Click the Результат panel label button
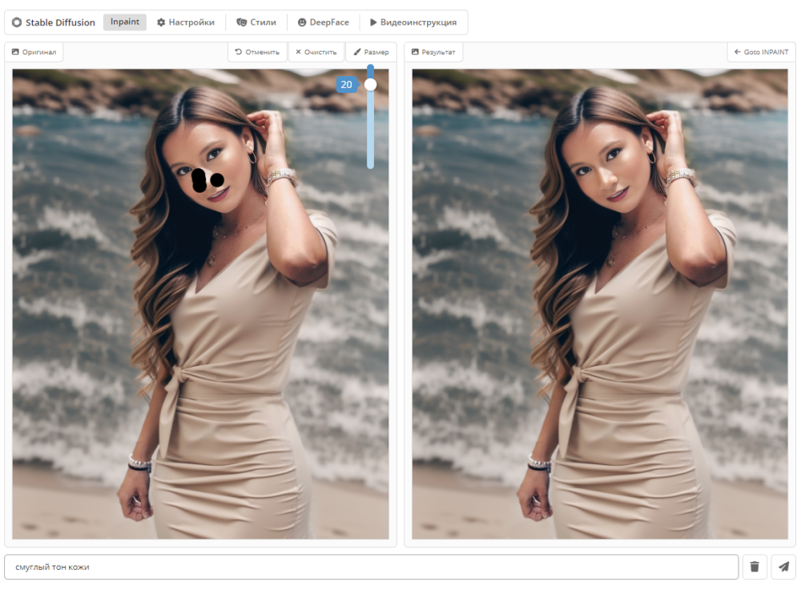This screenshot has height=590, width=801. [x=433, y=52]
